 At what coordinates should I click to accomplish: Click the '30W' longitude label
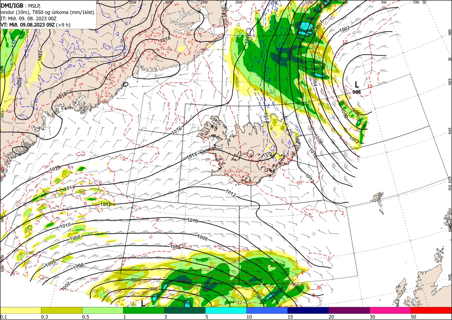pyautogui.click(x=168, y=2)
